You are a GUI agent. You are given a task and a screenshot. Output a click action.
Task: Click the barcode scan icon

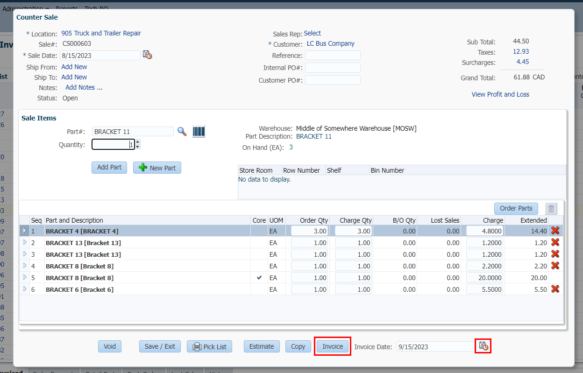(199, 132)
